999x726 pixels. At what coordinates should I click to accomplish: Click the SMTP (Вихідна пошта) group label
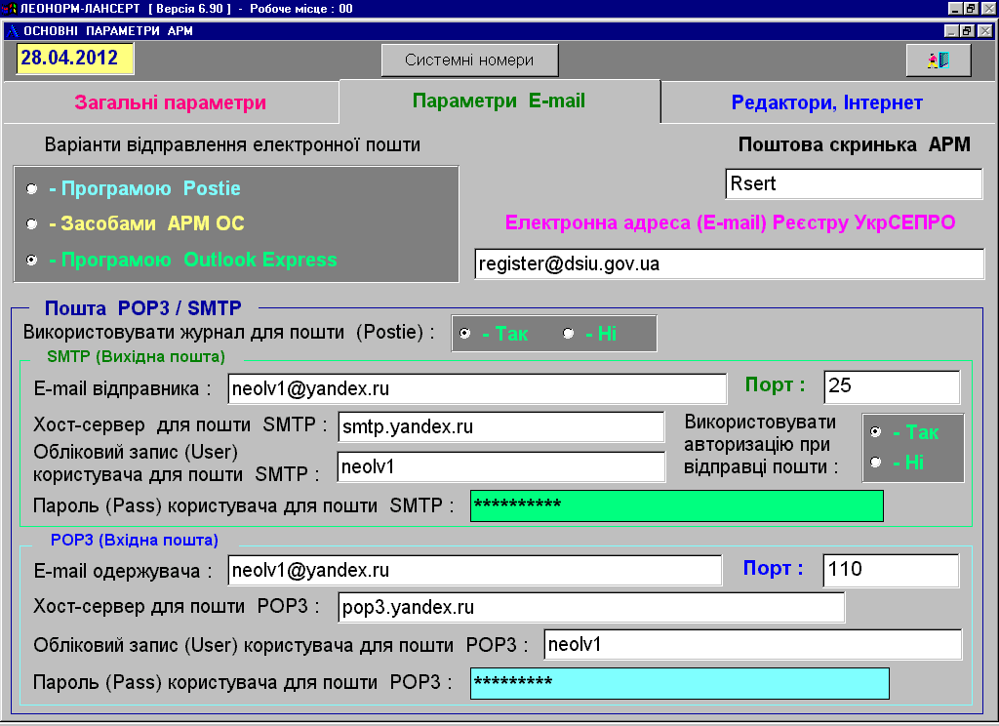tap(137, 356)
